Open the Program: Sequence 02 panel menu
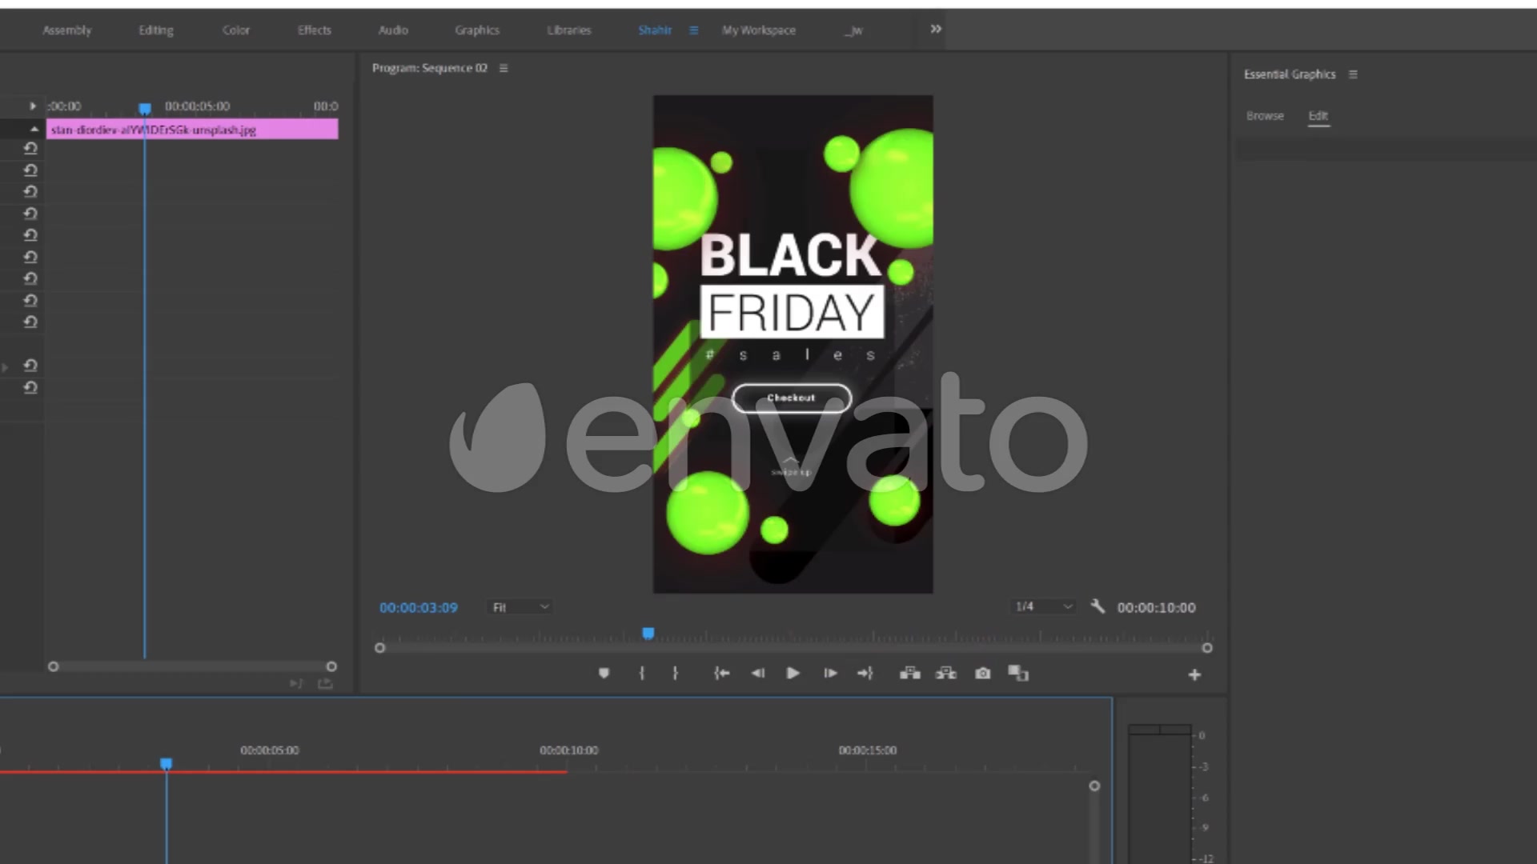Viewport: 1537px width, 864px height. pyautogui.click(x=504, y=68)
